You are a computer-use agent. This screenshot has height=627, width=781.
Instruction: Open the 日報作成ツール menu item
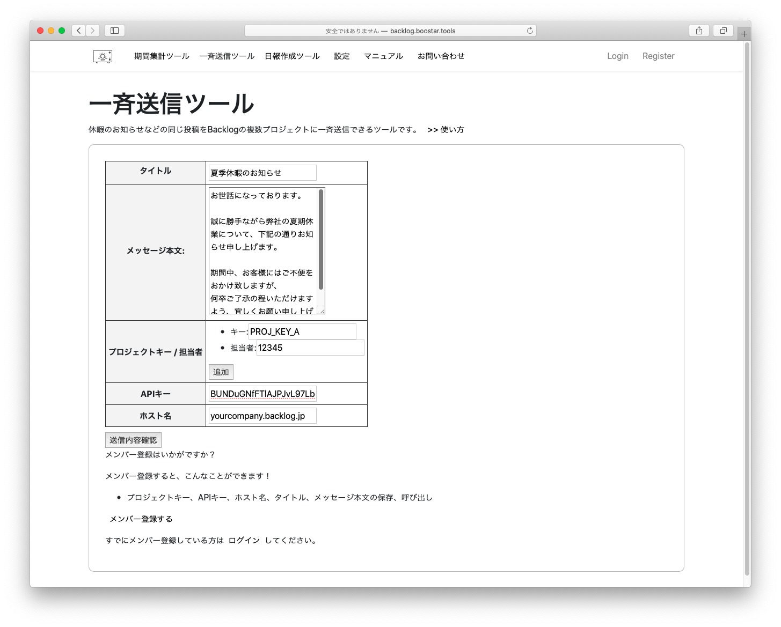[292, 56]
